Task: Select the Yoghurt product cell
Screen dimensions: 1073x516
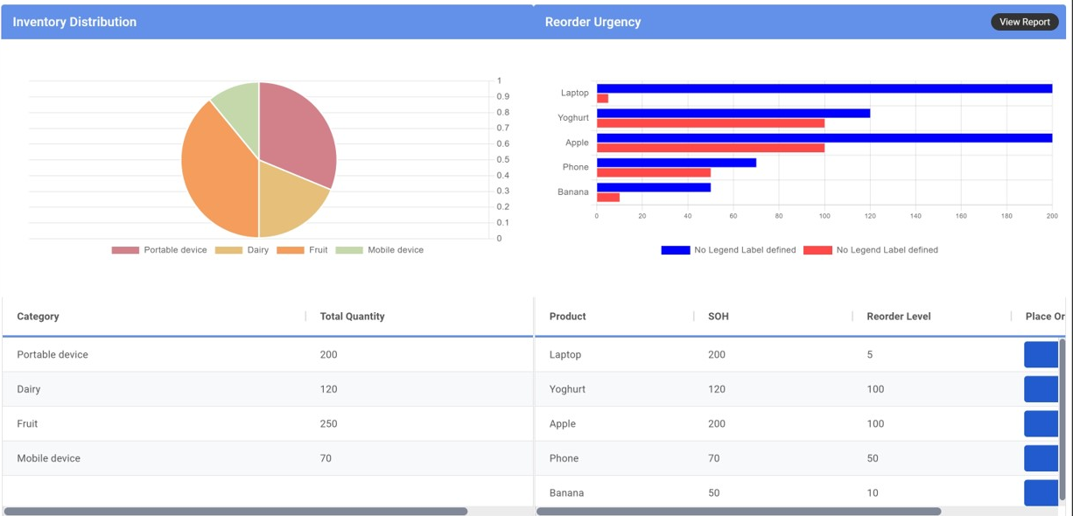Action: (x=568, y=389)
